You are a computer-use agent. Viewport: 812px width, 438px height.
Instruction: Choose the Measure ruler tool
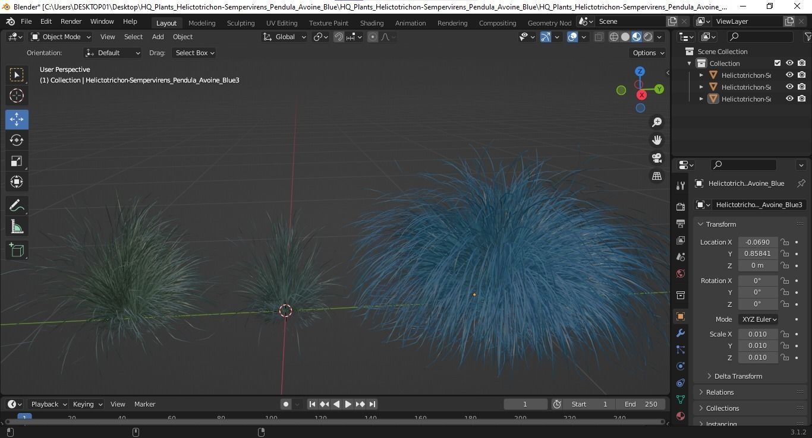click(x=17, y=227)
